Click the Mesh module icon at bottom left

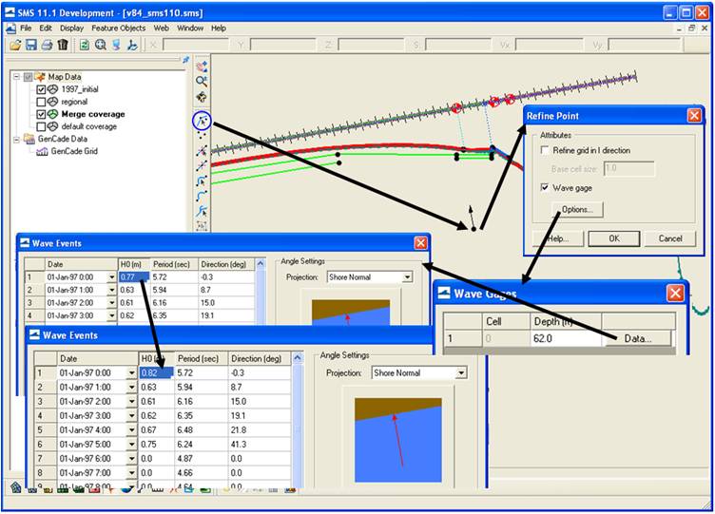coord(16,488)
